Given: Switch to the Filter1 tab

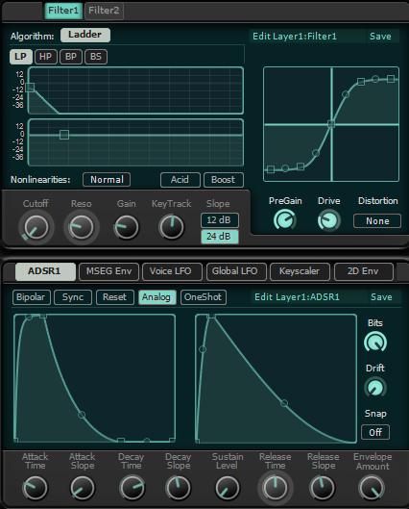Looking at the screenshot, I should [63, 11].
